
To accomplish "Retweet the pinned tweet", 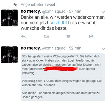I will click(46, 36).
